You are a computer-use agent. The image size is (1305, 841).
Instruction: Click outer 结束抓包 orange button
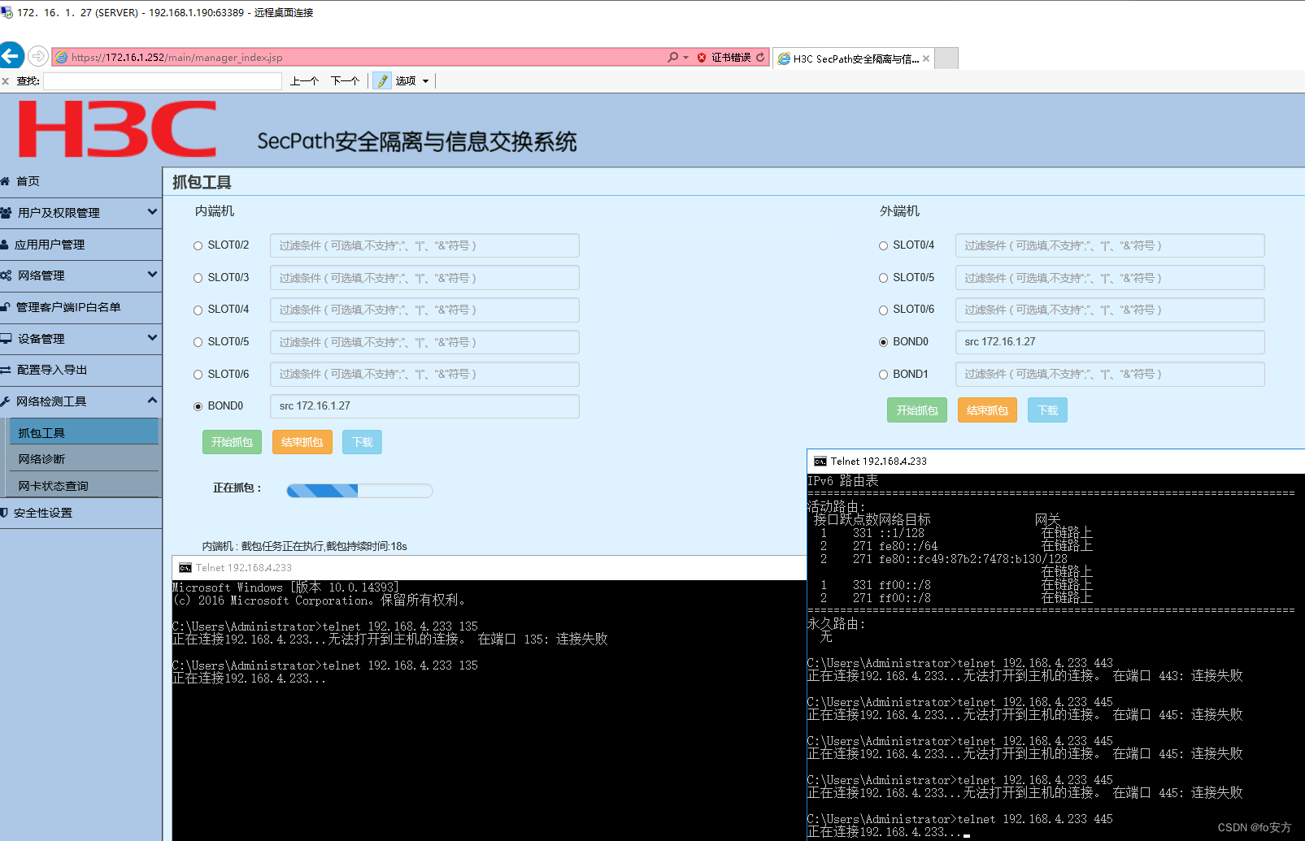point(987,410)
